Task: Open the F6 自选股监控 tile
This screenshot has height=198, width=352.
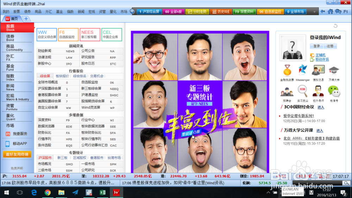Action: [68, 34]
